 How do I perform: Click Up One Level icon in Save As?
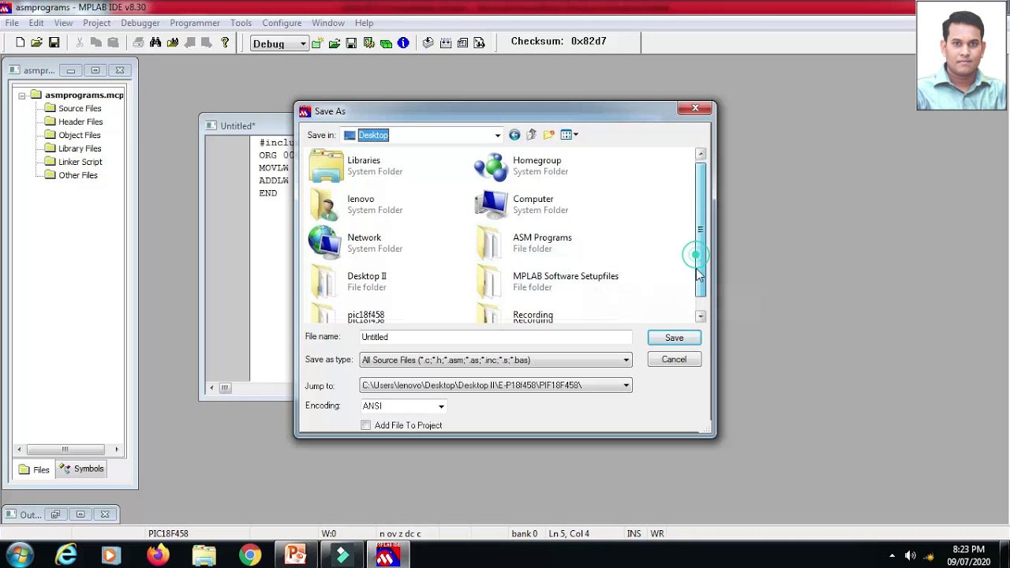[531, 135]
